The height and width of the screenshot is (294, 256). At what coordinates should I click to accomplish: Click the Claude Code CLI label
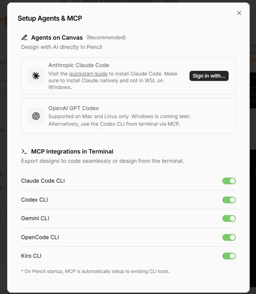(x=43, y=181)
